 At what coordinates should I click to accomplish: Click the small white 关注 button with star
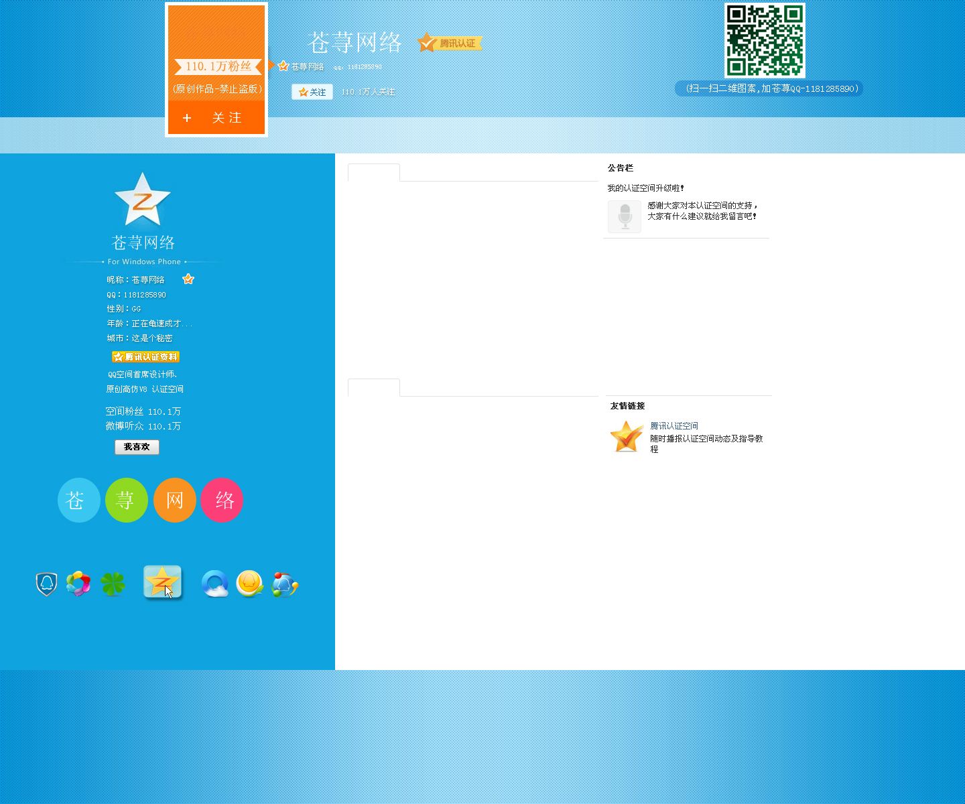[312, 92]
